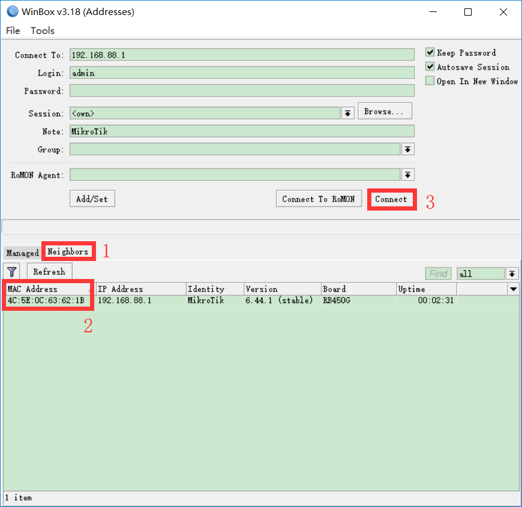522x507 pixels.
Task: Open the Tools menu
Action: pyautogui.click(x=42, y=31)
